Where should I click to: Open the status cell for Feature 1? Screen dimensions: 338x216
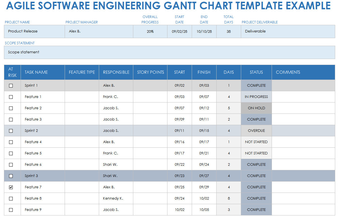click(x=256, y=97)
